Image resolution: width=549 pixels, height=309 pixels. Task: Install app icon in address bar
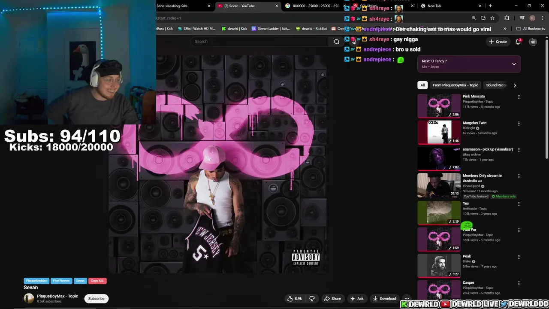483,18
